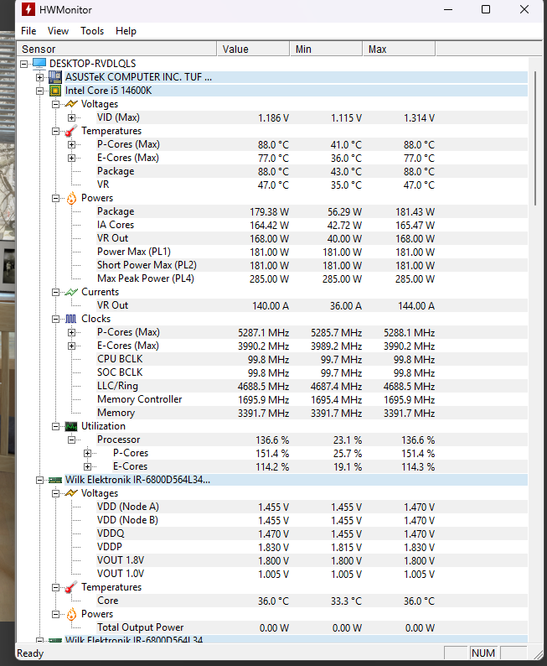Click the CPU Powers flame icon
This screenshot has height=666, width=547.
coord(71,198)
